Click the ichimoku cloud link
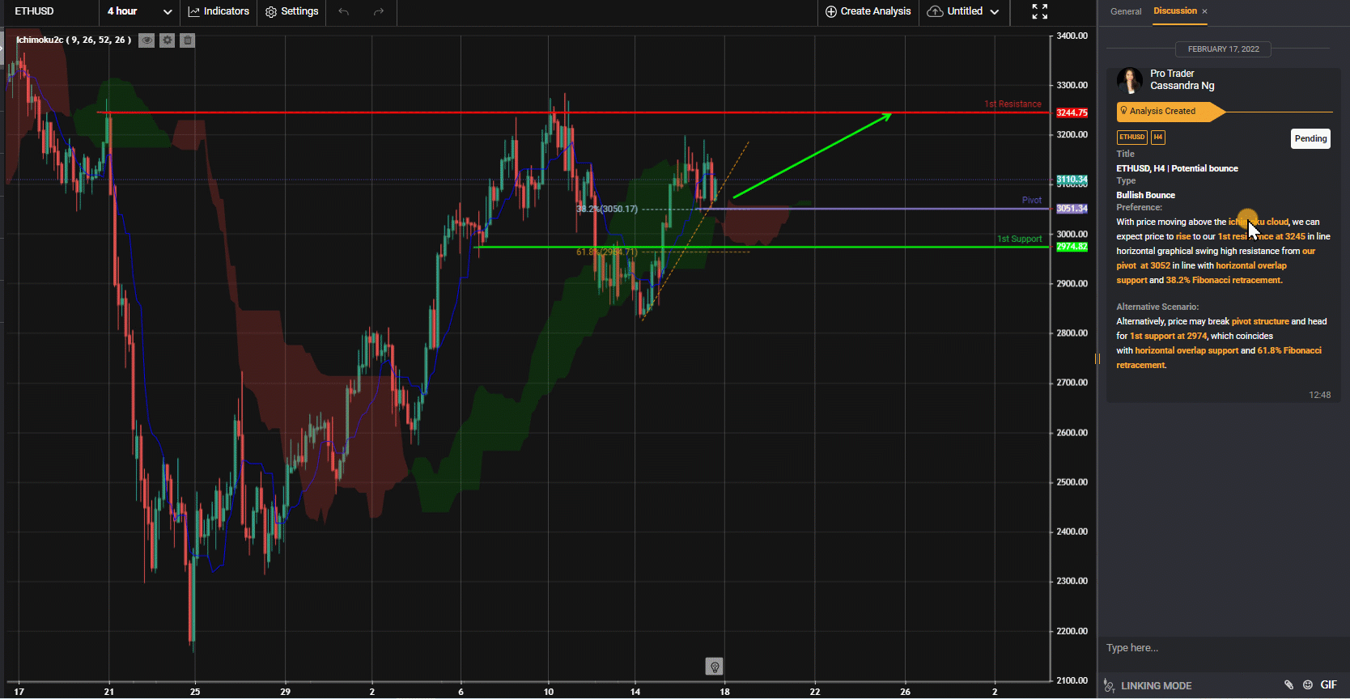1350x699 pixels. coord(1259,222)
